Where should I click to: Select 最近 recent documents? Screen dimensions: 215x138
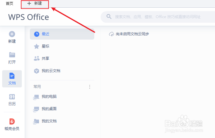pyautogui.click(x=62, y=34)
